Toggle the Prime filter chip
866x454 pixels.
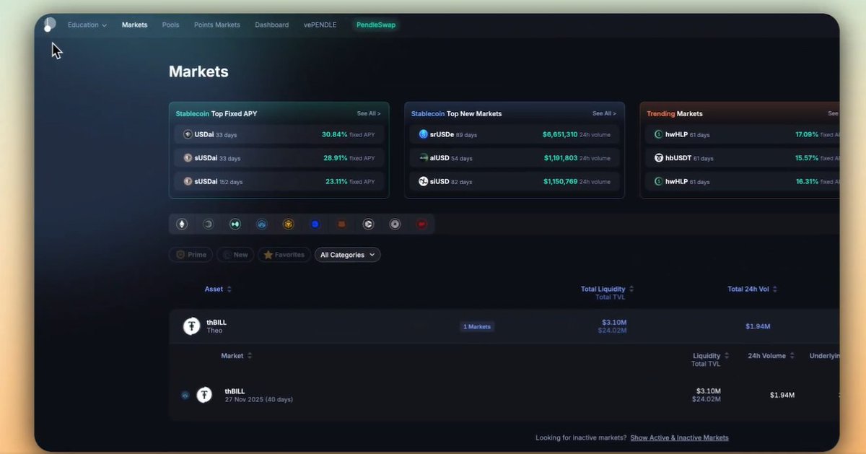click(191, 255)
